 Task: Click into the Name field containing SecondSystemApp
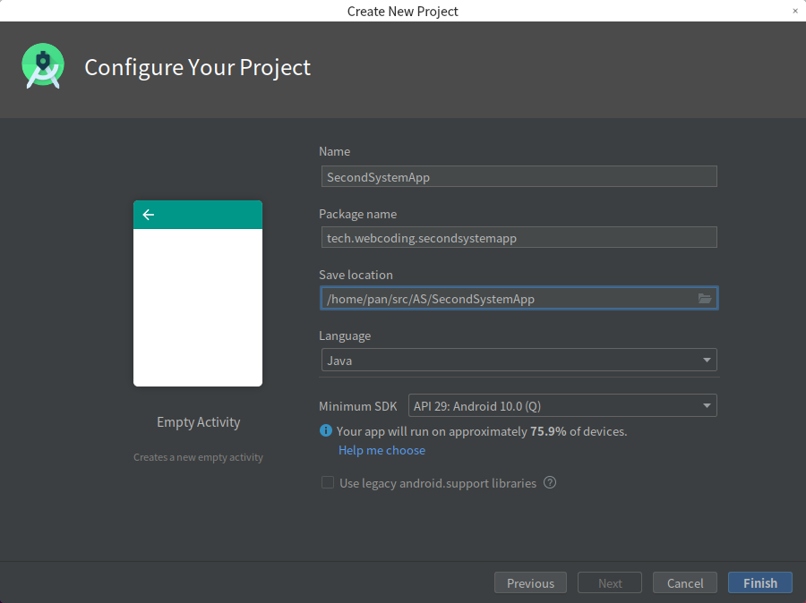(x=518, y=177)
